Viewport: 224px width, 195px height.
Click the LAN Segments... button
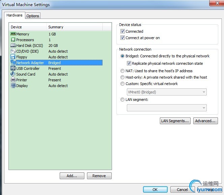175,121
